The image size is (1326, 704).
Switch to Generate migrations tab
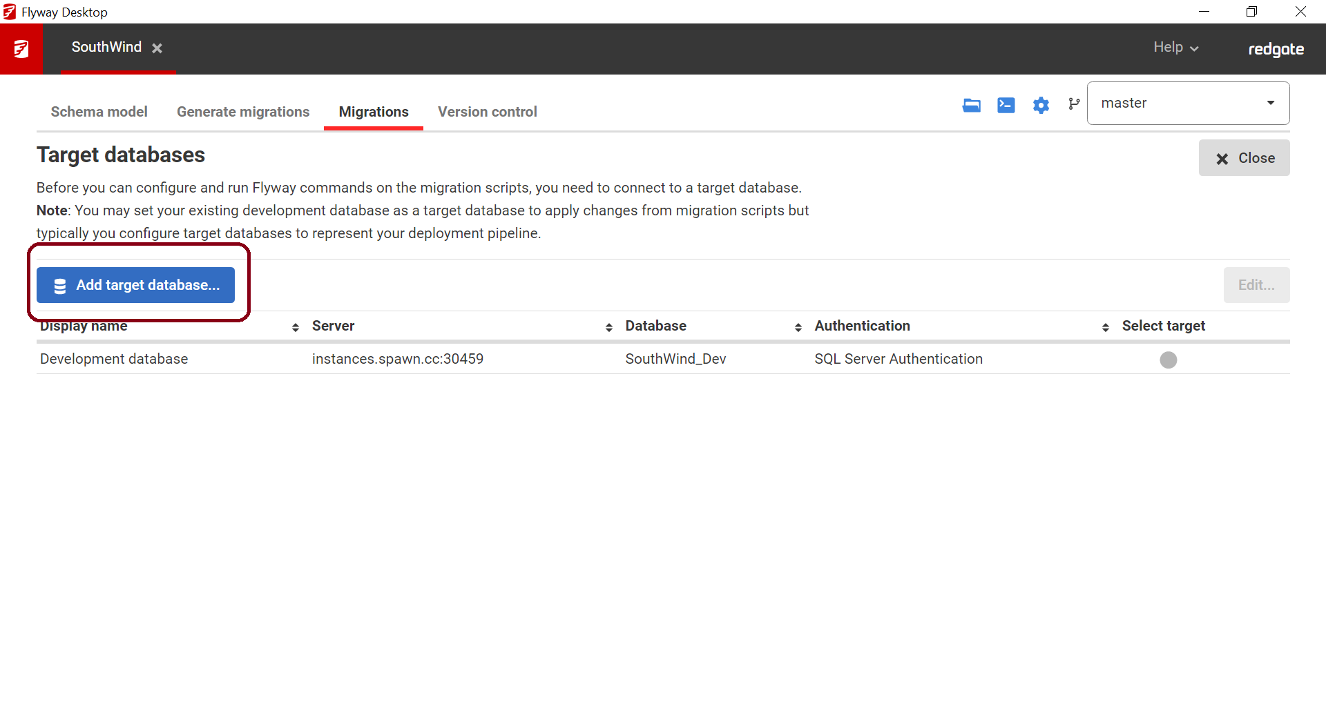[243, 112]
